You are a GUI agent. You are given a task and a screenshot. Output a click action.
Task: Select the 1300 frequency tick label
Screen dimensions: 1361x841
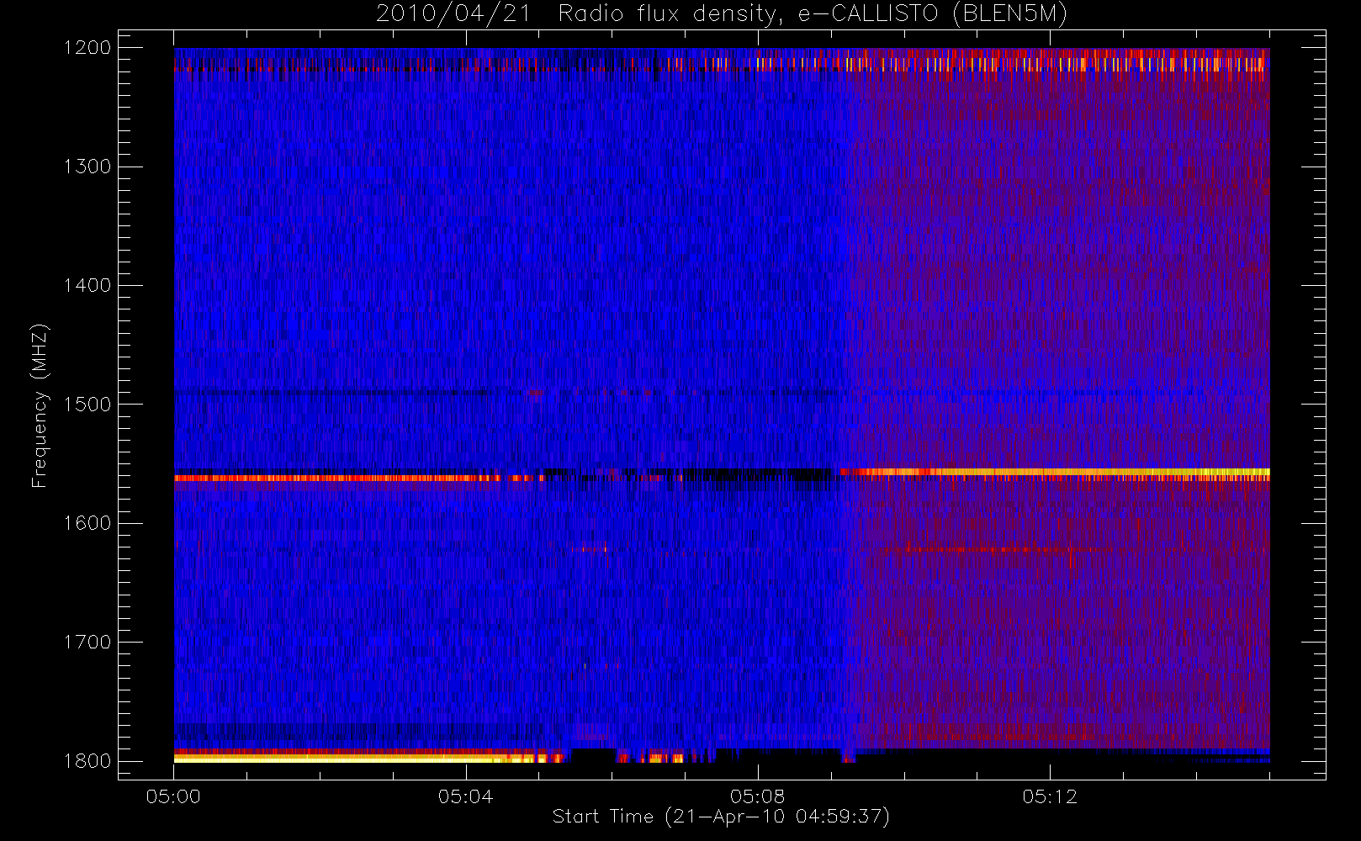(87, 167)
